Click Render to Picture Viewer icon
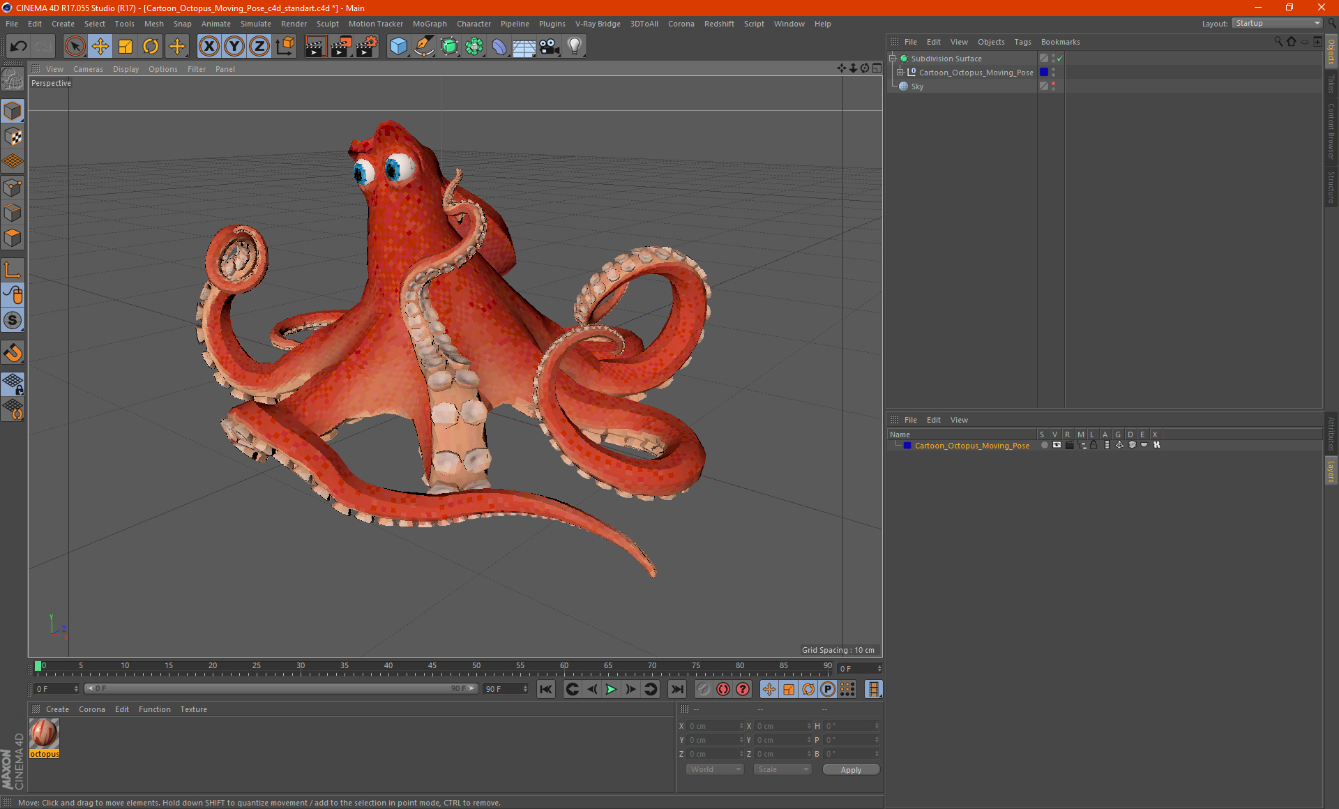The image size is (1339, 809). tap(341, 47)
